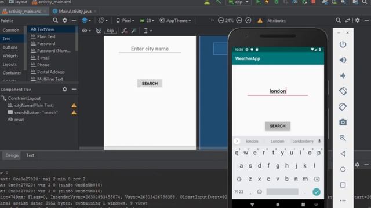371x208 pixels.
Task: Select Layouts palette category
Action: click(x=10, y=64)
